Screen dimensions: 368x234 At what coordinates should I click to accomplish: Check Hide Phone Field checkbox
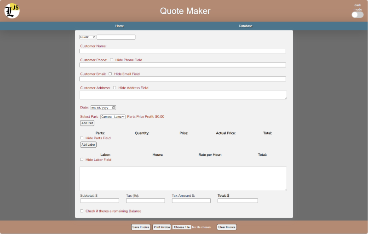(x=111, y=60)
